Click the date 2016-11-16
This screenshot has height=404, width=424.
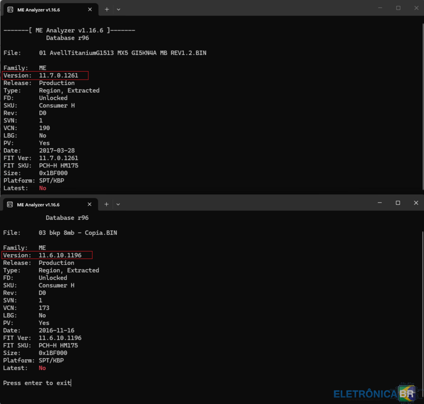57,330
